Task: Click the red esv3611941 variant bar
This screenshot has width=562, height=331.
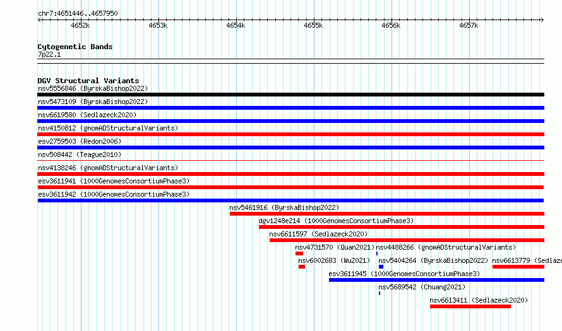Action: (x=290, y=187)
